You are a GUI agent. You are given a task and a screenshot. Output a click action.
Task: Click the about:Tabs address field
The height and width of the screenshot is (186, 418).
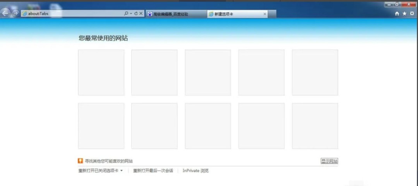[x=74, y=14]
